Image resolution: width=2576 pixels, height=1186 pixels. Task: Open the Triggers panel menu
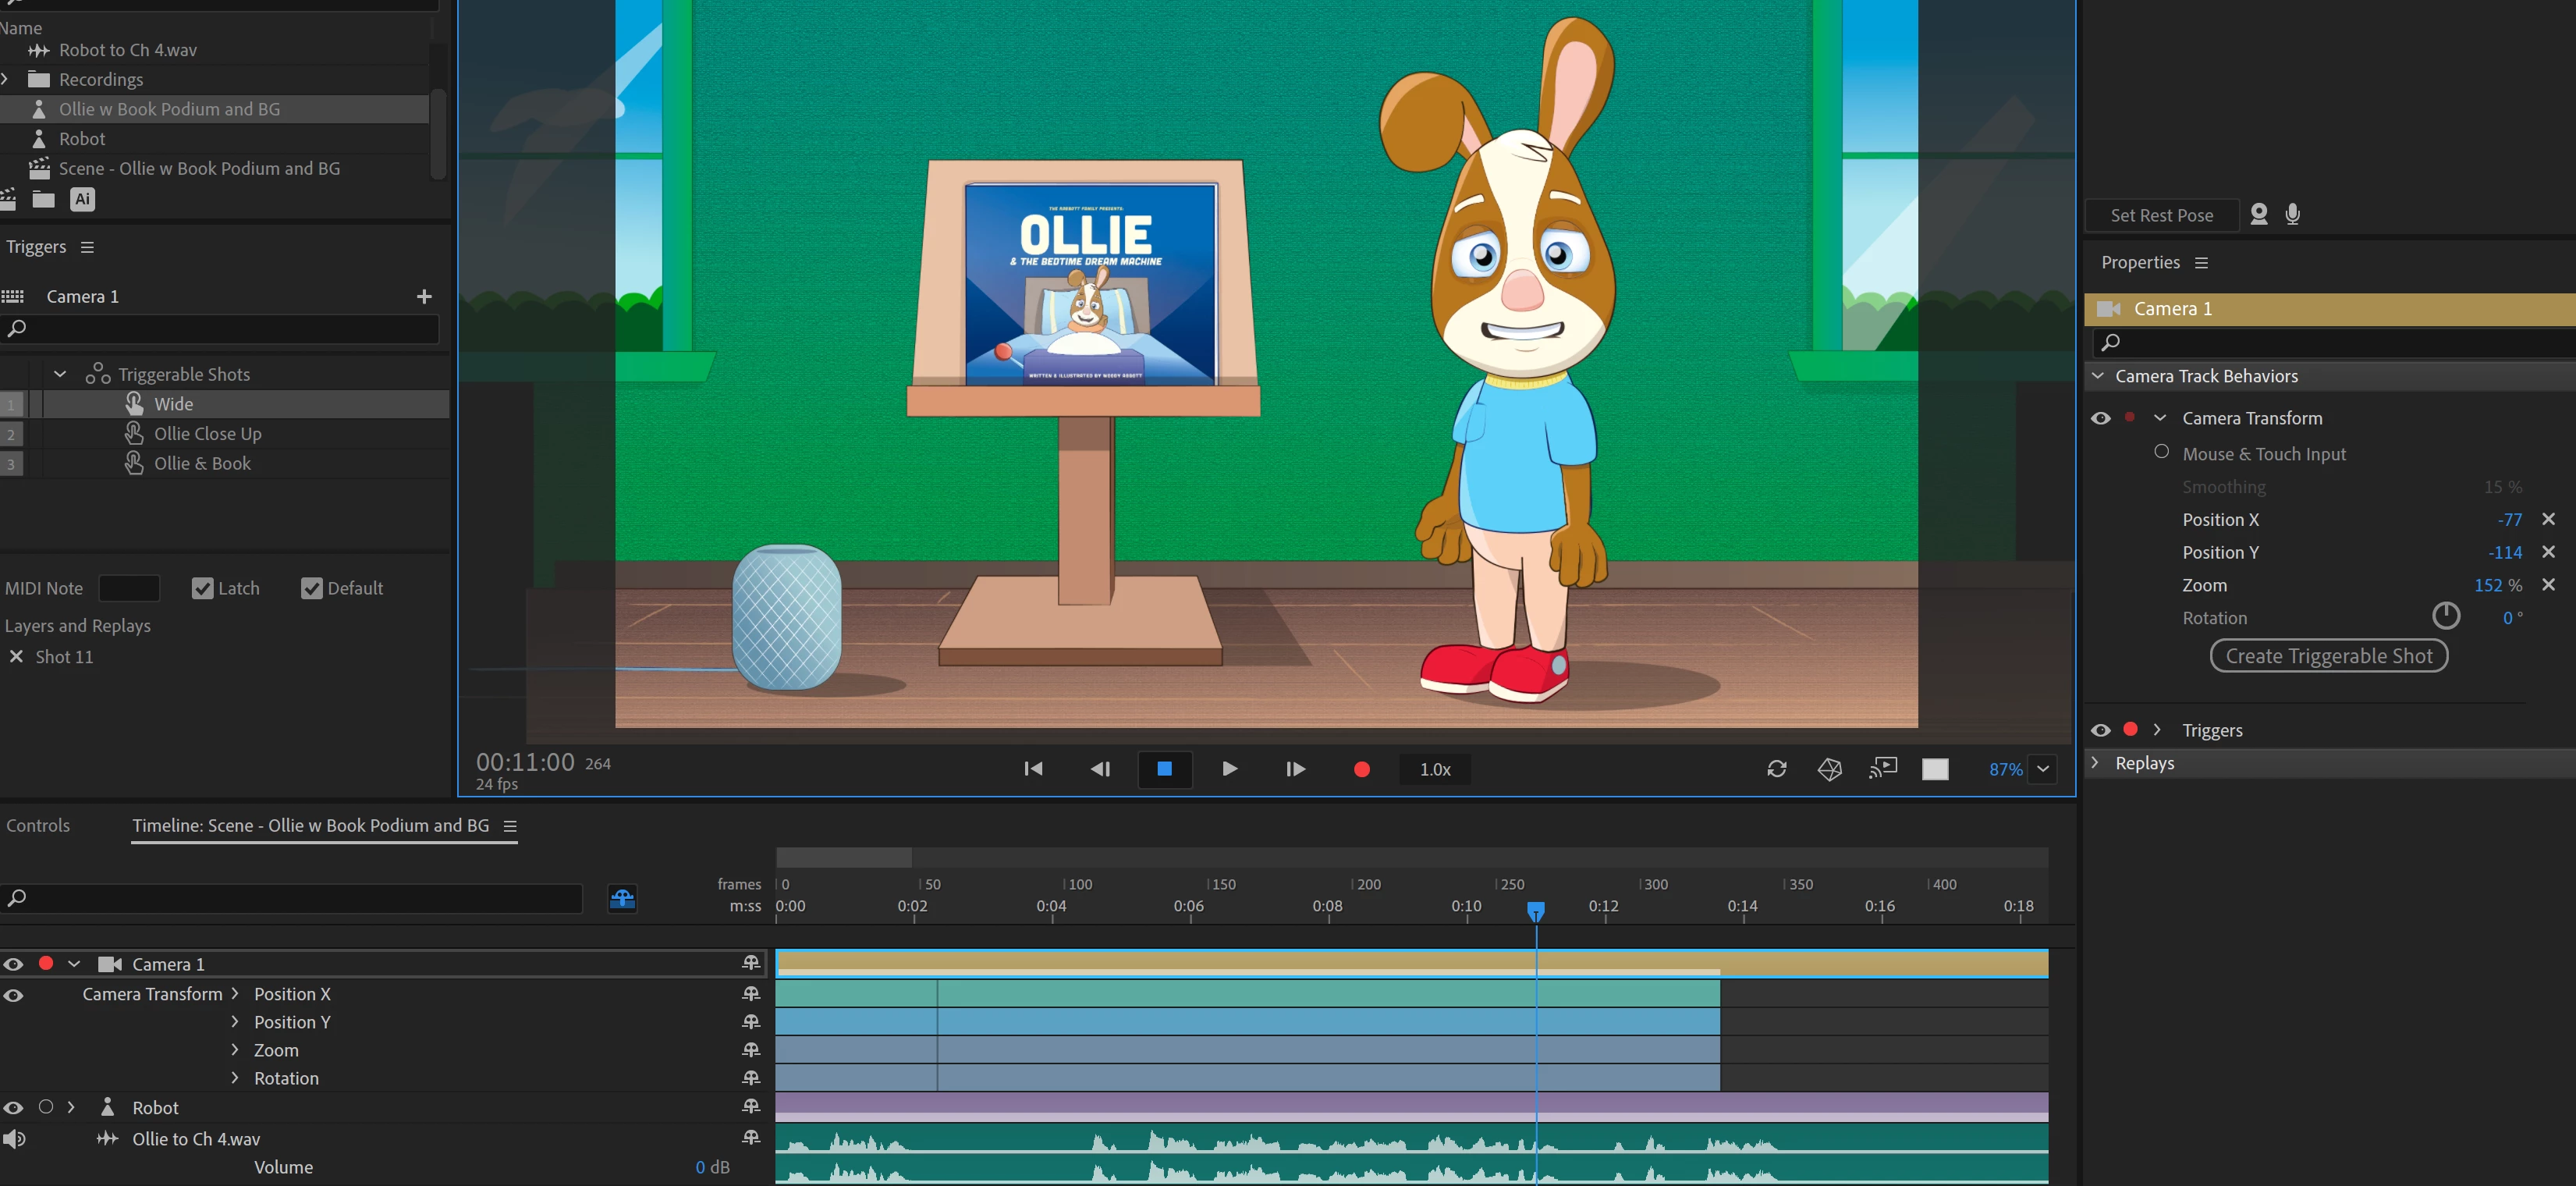coord(87,247)
